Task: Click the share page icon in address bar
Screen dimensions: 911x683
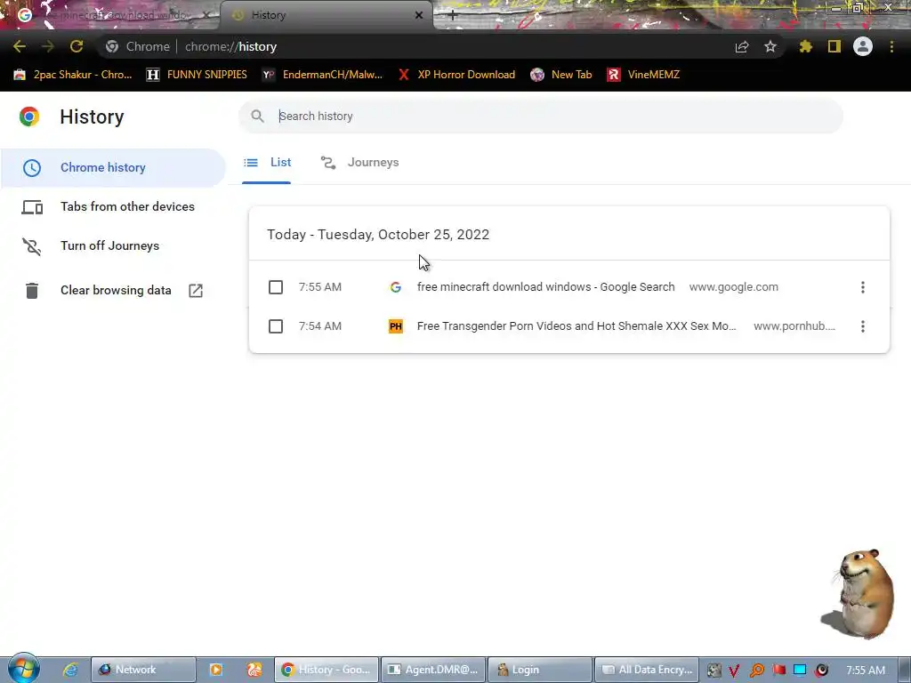Action: pos(741,46)
